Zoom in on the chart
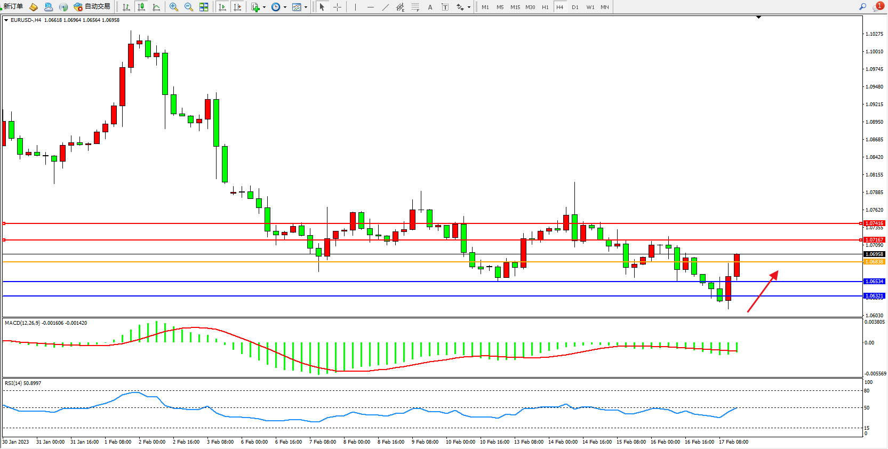The width and height of the screenshot is (888, 449). click(174, 7)
